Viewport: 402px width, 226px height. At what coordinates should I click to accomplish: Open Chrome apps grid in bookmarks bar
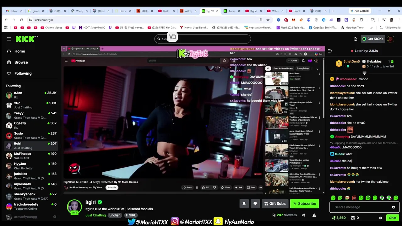[x=6, y=28]
